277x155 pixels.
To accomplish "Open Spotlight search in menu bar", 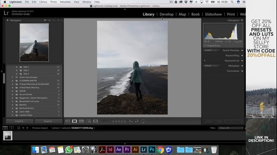I will (232, 2).
